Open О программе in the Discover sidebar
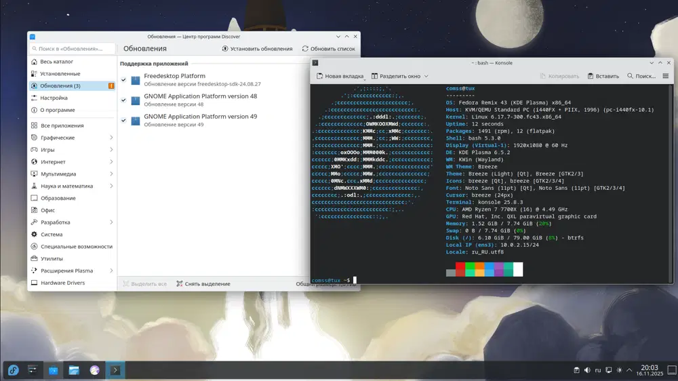The image size is (678, 381). [73, 110]
